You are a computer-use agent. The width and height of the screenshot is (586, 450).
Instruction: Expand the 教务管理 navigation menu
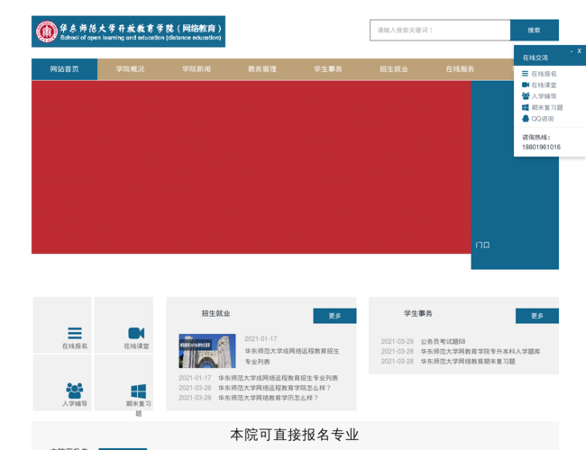[261, 69]
